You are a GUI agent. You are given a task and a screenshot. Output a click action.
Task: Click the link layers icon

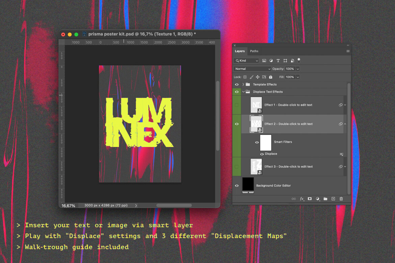click(294, 199)
